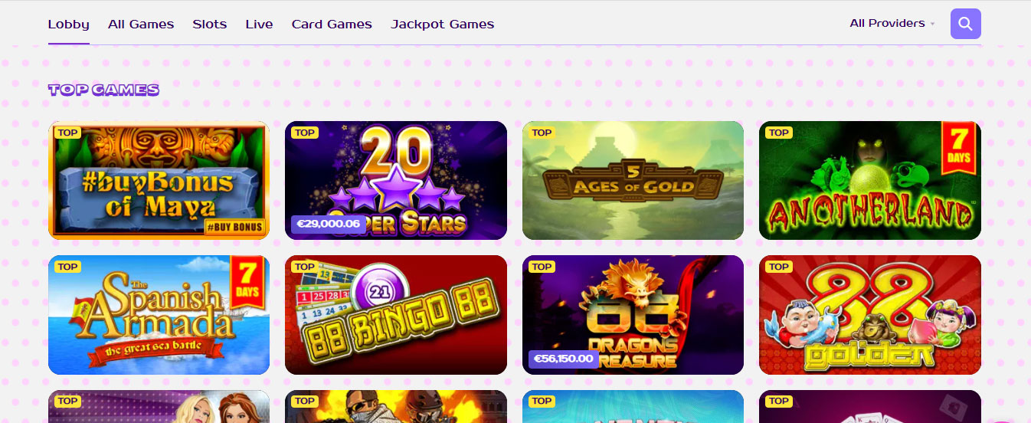Click the €56,150.00 jackpot amount label
The height and width of the screenshot is (423, 1031).
(x=565, y=359)
